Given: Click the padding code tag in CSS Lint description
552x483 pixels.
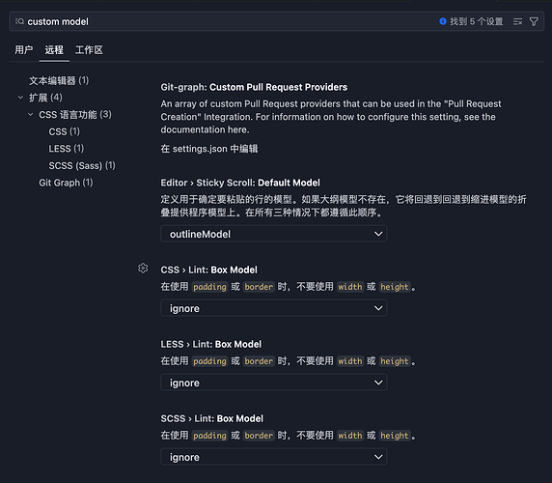Looking at the screenshot, I should tap(209, 287).
